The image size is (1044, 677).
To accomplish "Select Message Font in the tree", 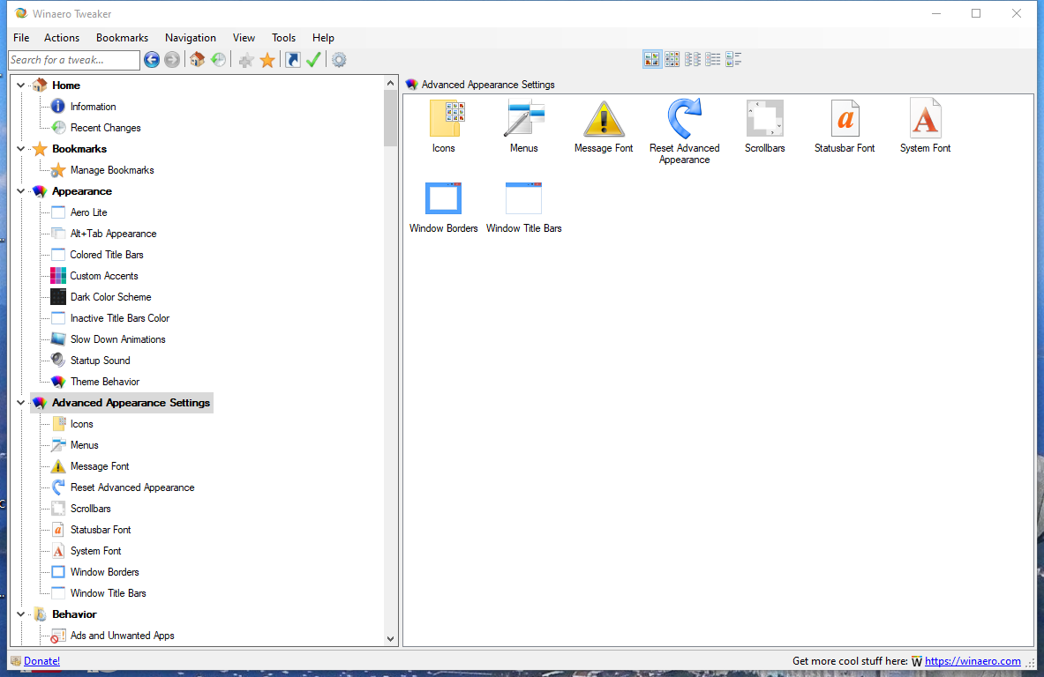I will 100,467.
